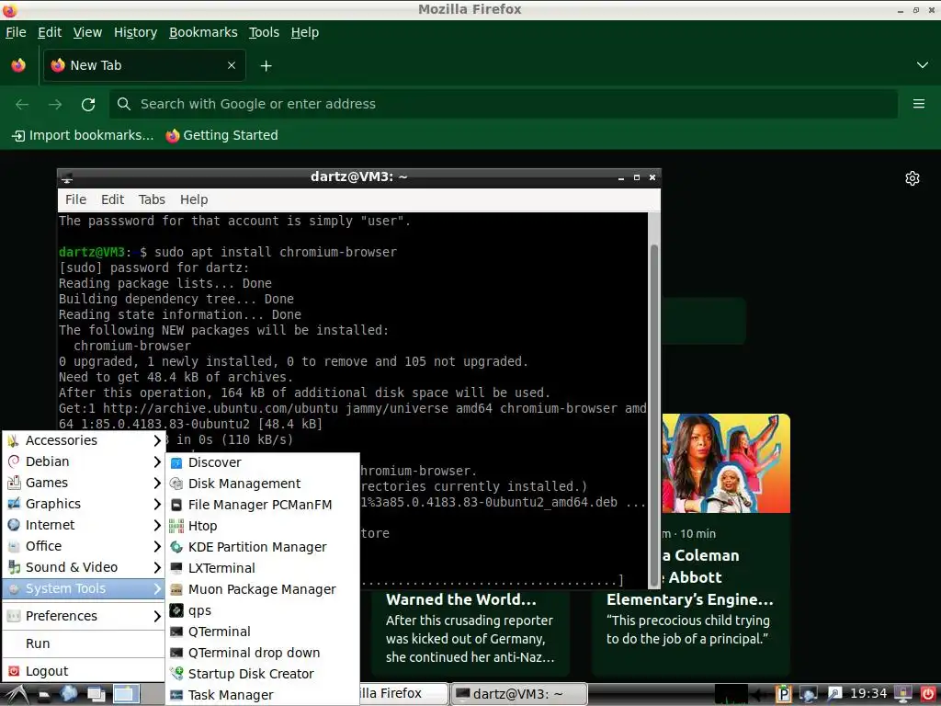941x706 pixels.
Task: Open Discover from System Tools submenu
Action: [262, 462]
